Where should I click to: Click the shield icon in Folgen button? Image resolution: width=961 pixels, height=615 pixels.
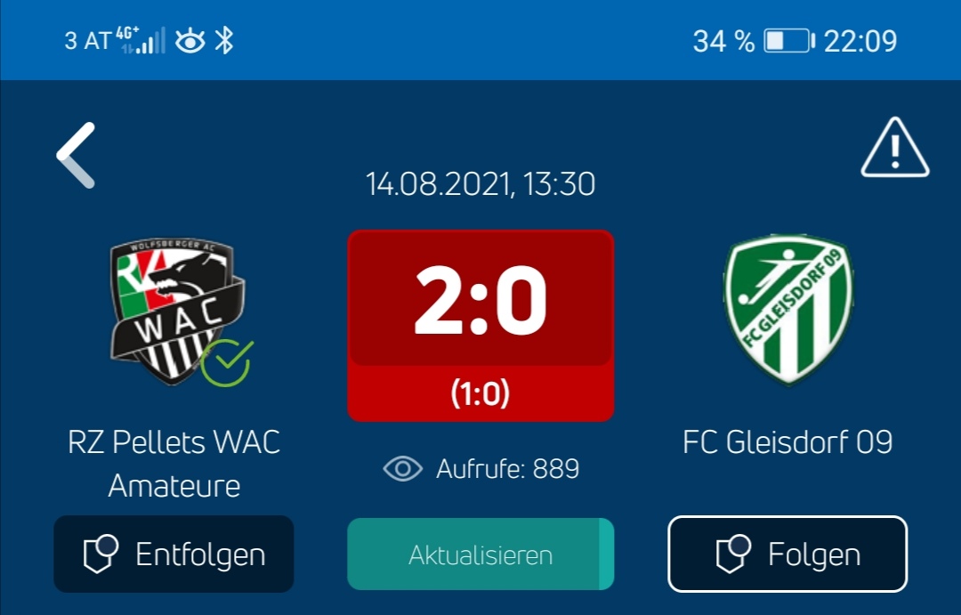click(733, 554)
